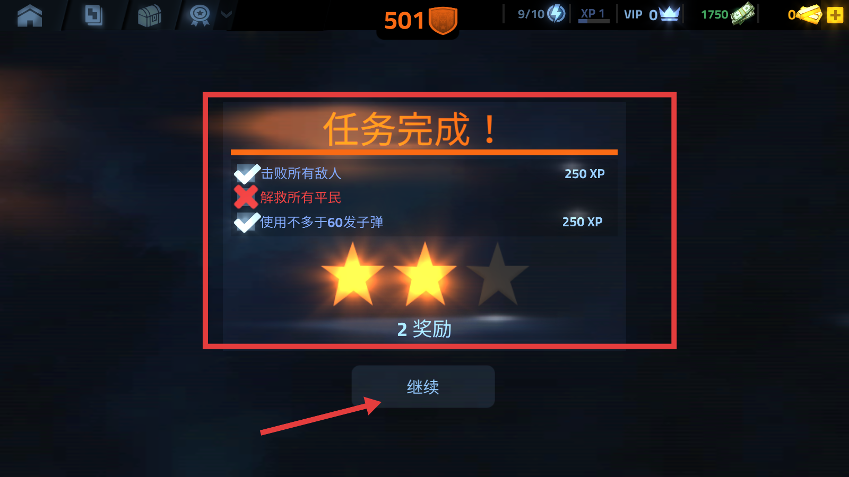The height and width of the screenshot is (477, 849).
Task: Click the checkmark beside 使用不多于60发子弹
Action: 247,222
